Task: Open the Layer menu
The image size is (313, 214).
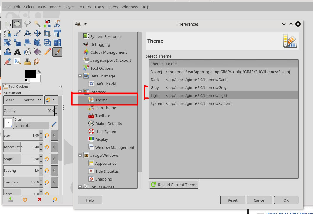Action: (69, 7)
